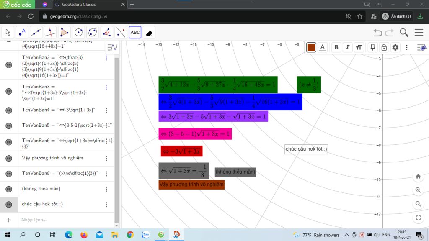Open the background color swatch
The image size is (429, 241).
tap(311, 47)
